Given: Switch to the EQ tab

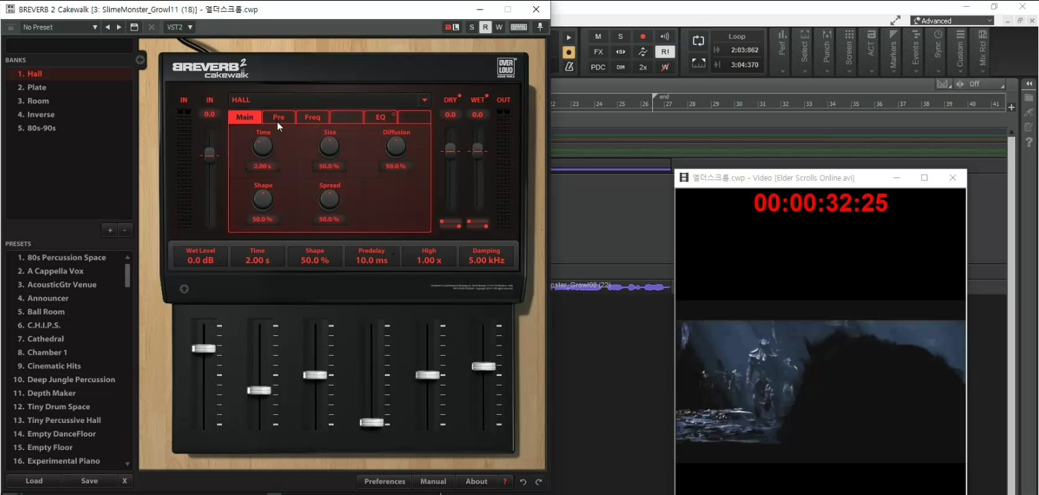Looking at the screenshot, I should pyautogui.click(x=381, y=117).
